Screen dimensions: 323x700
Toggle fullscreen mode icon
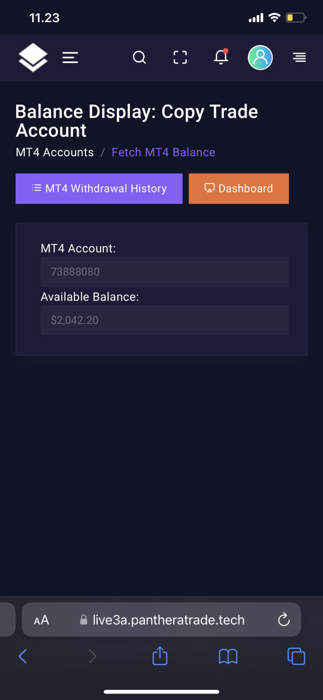click(180, 58)
